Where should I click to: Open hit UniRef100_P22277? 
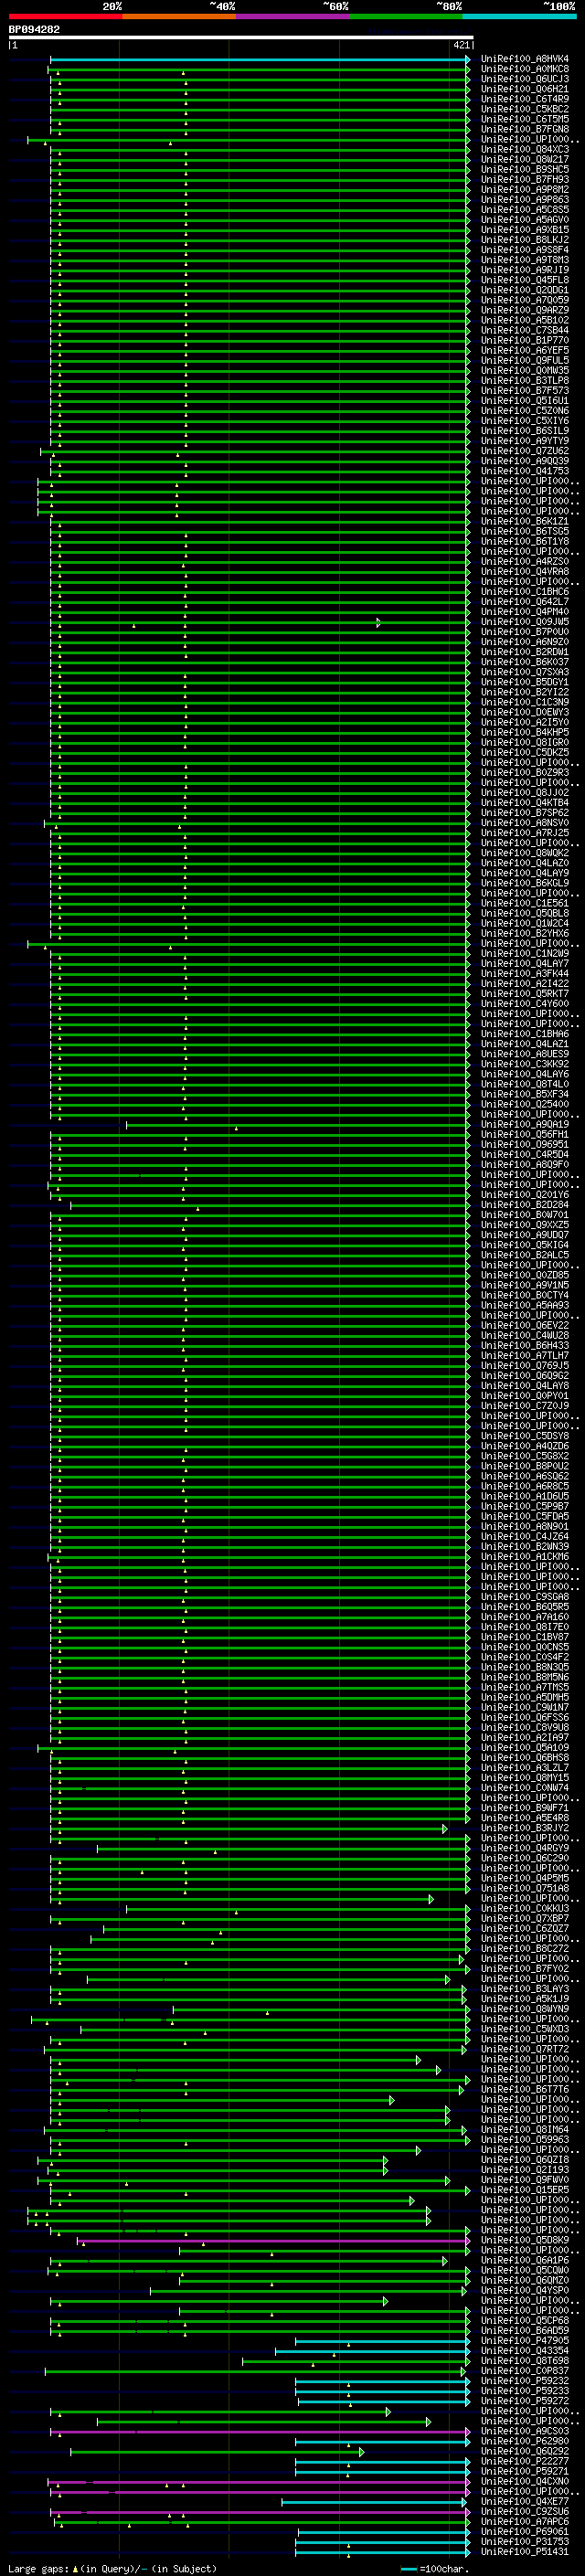coord(525,2461)
